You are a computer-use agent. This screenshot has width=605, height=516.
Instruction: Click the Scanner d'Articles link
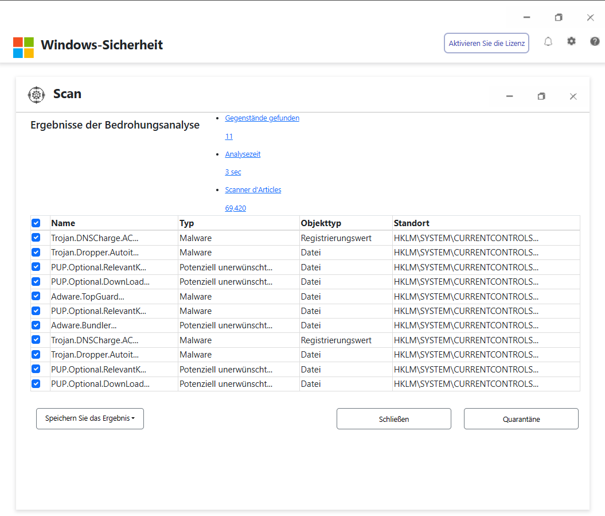pyautogui.click(x=253, y=190)
